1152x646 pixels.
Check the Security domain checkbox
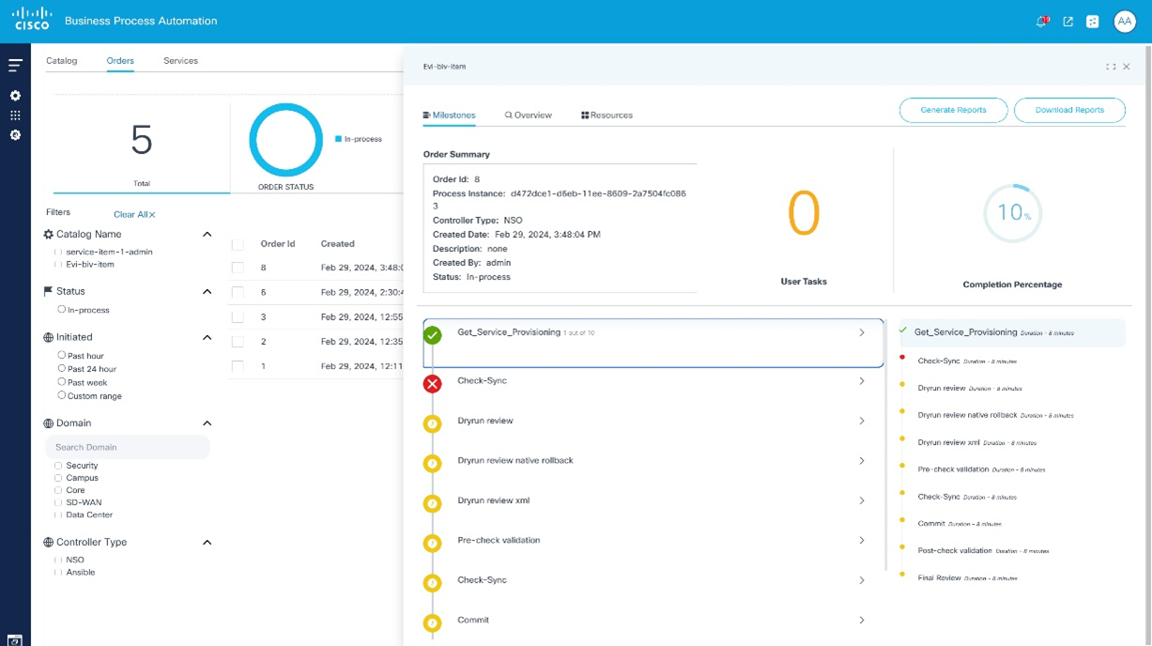click(58, 466)
